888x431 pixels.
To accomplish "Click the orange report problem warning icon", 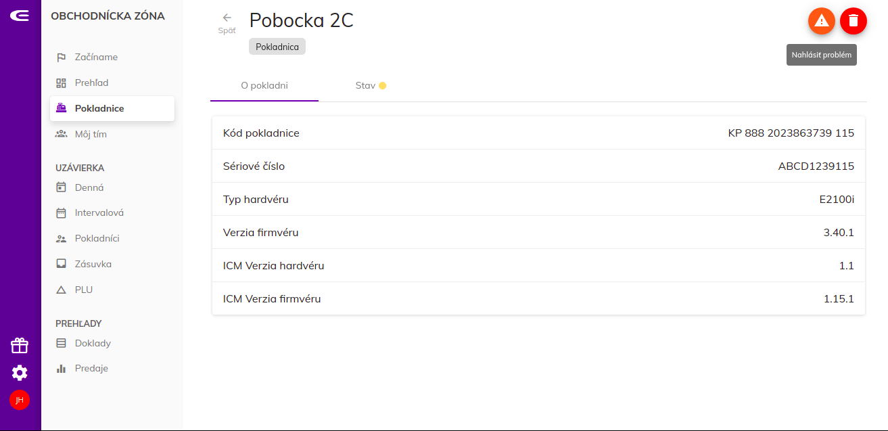I will [821, 21].
